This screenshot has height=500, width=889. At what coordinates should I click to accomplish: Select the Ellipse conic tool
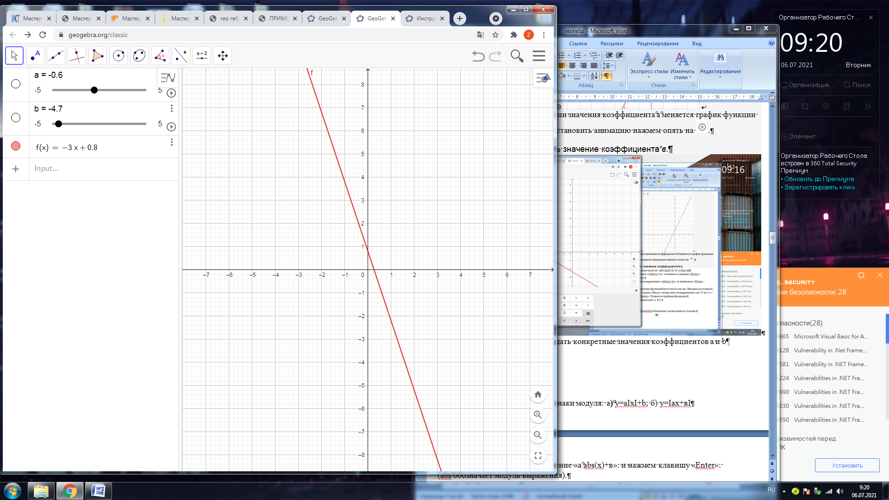coord(139,56)
